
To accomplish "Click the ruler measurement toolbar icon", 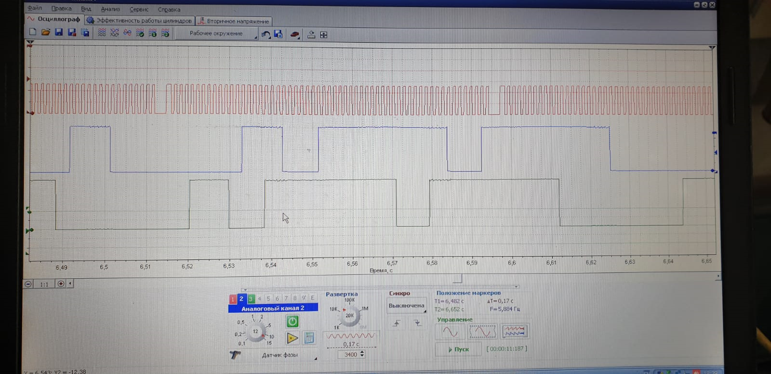I will click(311, 35).
